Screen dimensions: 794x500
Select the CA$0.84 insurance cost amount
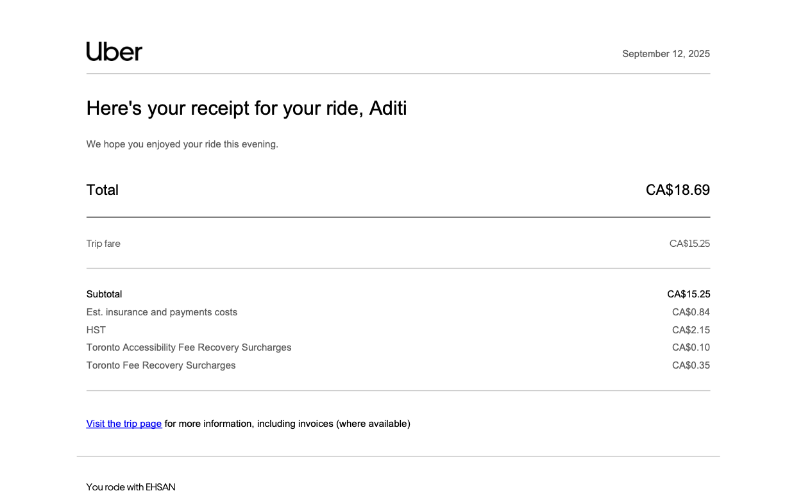pyautogui.click(x=691, y=312)
